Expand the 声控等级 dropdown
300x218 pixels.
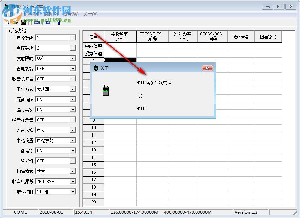click(x=73, y=48)
